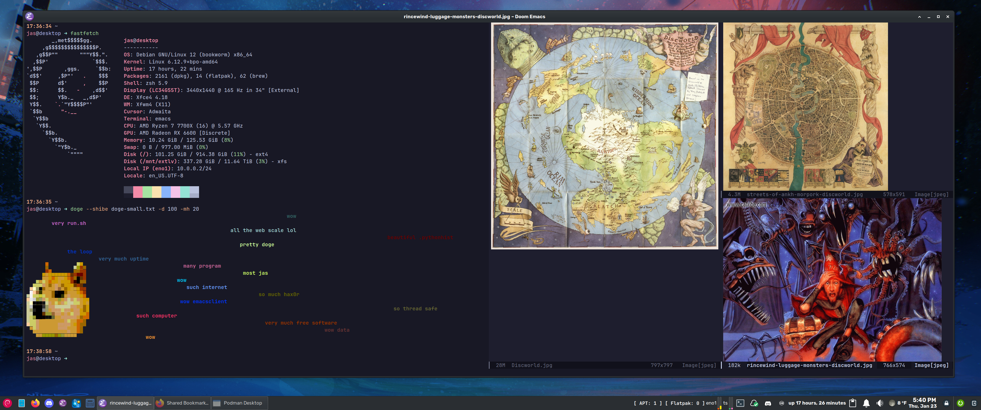This screenshot has height=410, width=981.
Task: Click the Discworld.jpg map image
Action: (x=604, y=136)
